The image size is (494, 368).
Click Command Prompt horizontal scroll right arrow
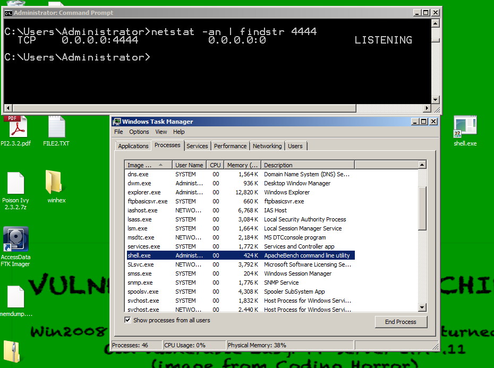[427, 108]
